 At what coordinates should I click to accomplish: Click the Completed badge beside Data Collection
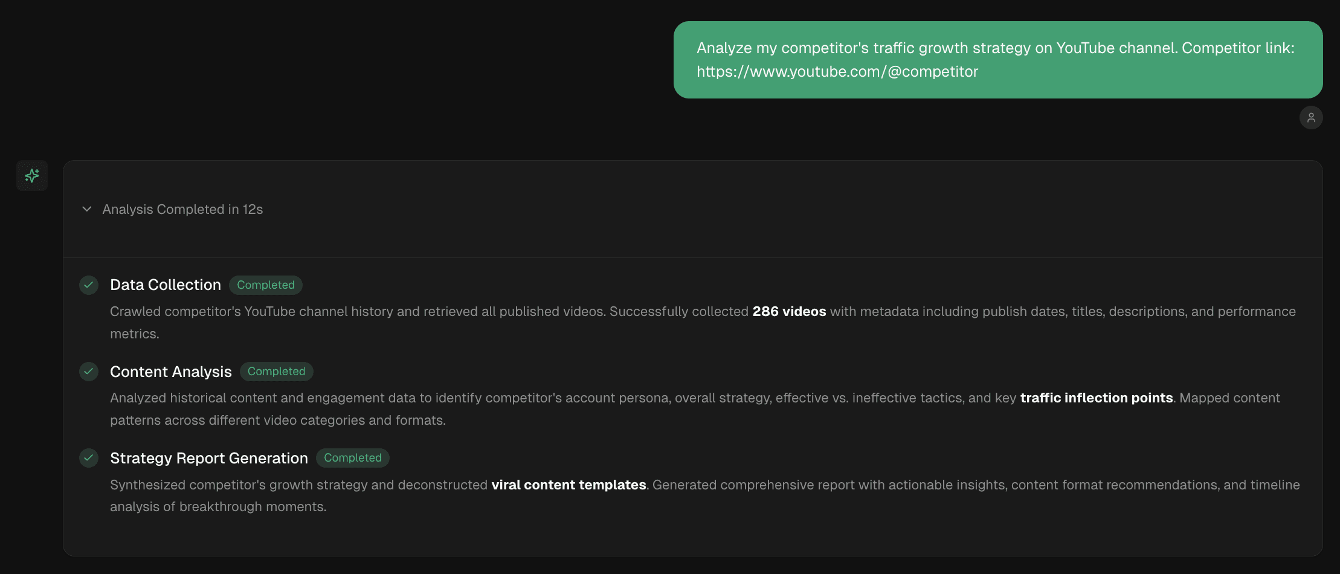coord(265,285)
